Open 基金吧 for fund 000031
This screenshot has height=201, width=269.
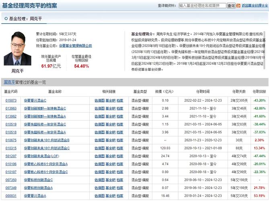111,196
